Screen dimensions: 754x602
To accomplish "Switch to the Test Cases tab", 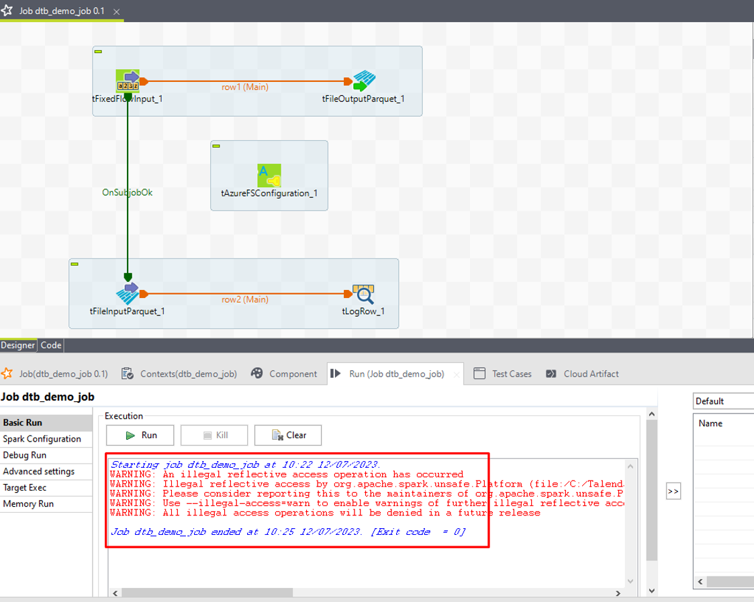I will [x=511, y=374].
